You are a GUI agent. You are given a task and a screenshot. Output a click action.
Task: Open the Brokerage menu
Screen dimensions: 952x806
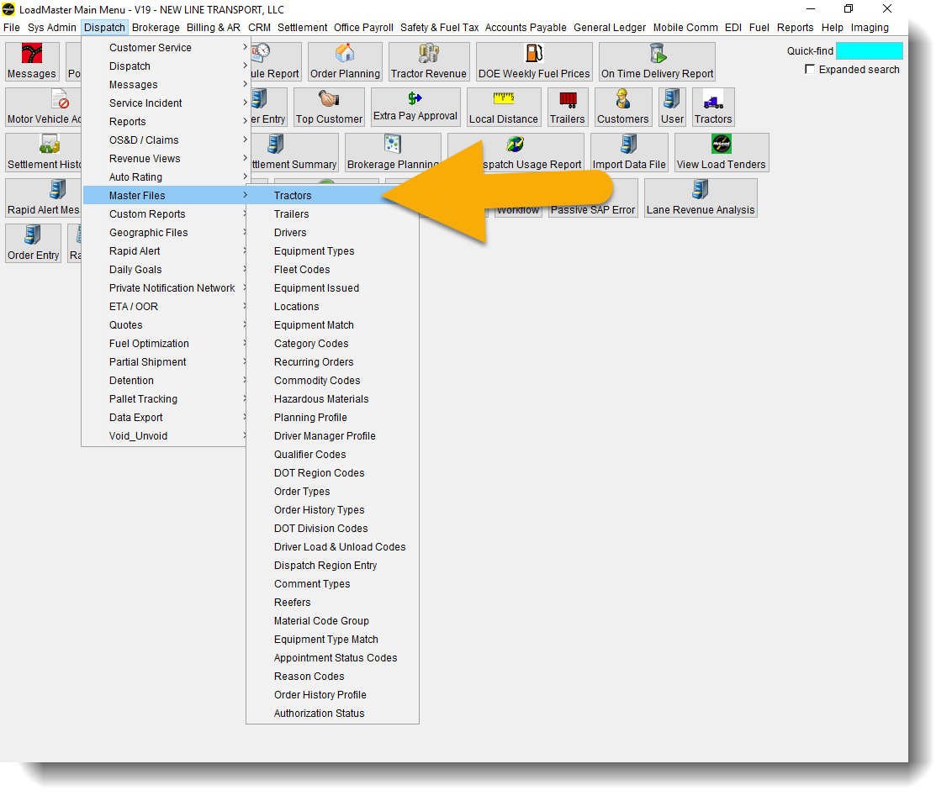point(156,27)
